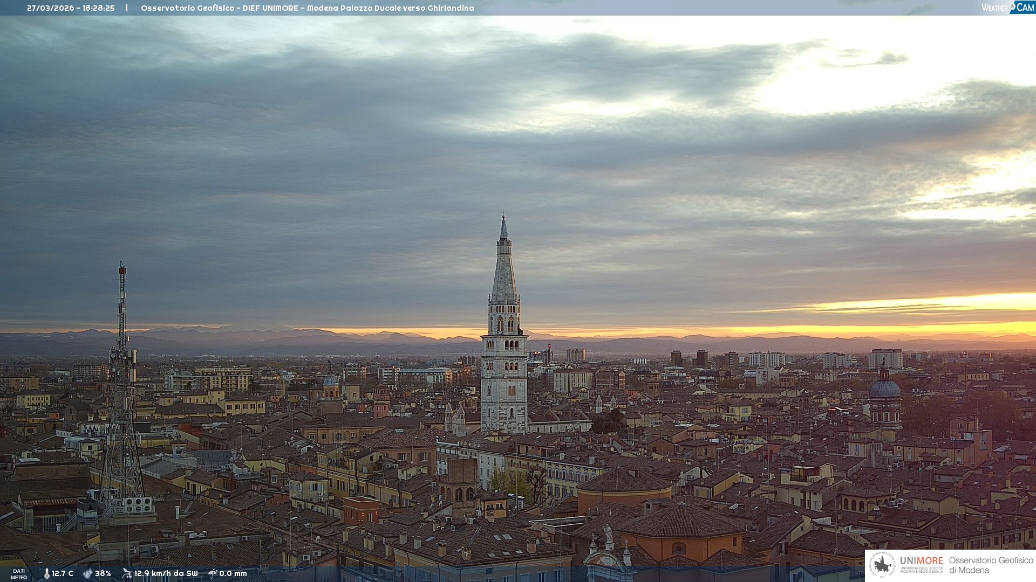
Task: Click the thermometer temperature icon
Action: point(46,573)
